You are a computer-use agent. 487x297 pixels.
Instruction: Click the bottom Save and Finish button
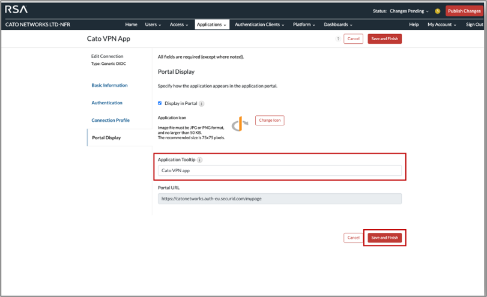click(x=384, y=238)
